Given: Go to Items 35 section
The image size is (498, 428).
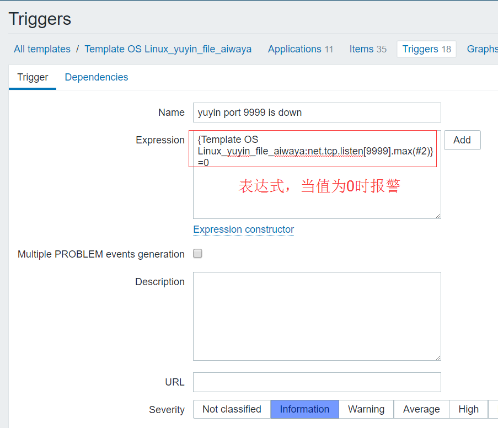Looking at the screenshot, I should click(x=367, y=49).
